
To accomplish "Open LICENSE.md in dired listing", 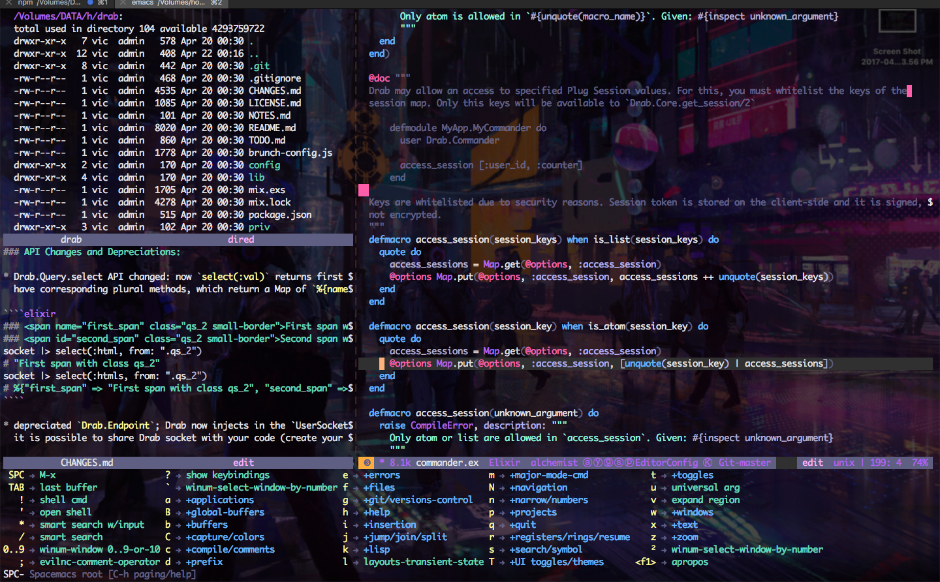I will [x=275, y=103].
